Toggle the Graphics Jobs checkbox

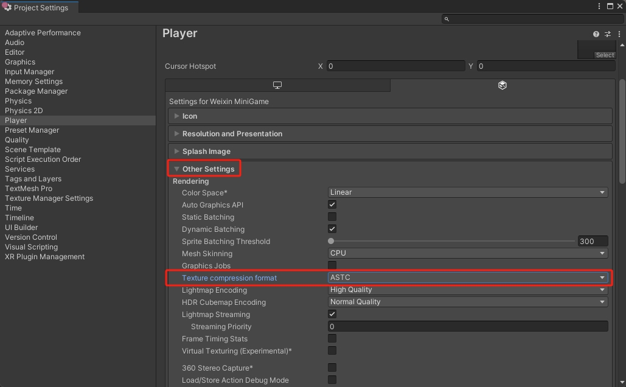[332, 265]
